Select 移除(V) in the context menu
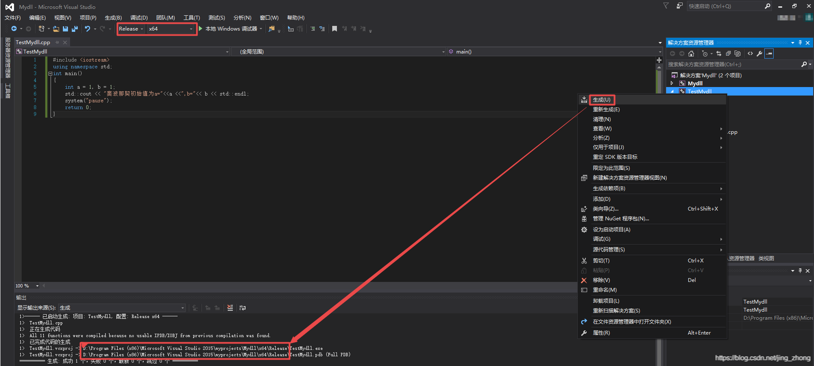 601,280
